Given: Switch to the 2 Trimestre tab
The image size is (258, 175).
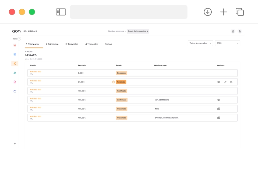Looking at the screenshot, I should pos(52,44).
